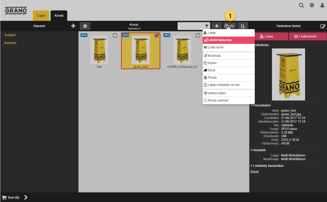Choose Valitse kaikki in the menu
Screen dimensions: 327x202
229,93
